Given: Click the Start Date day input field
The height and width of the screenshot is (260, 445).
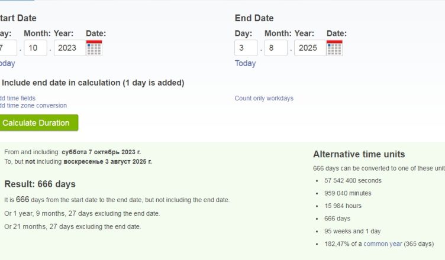Looking at the screenshot, I should pyautogui.click(x=8, y=48).
